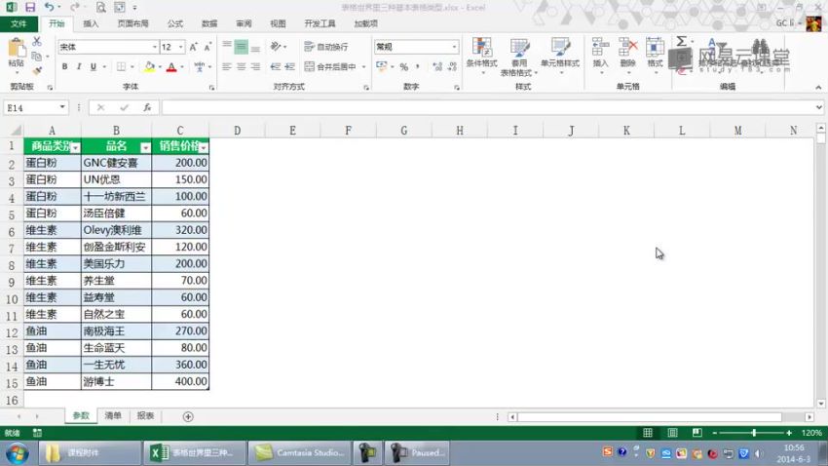
Task: Click the AutoSum sigma icon
Action: click(x=682, y=41)
